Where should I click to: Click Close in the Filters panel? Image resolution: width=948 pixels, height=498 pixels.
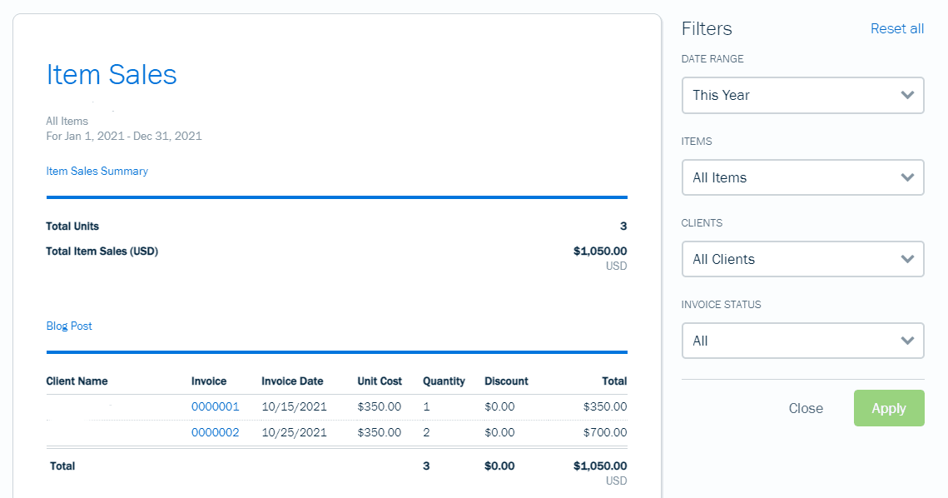(805, 408)
